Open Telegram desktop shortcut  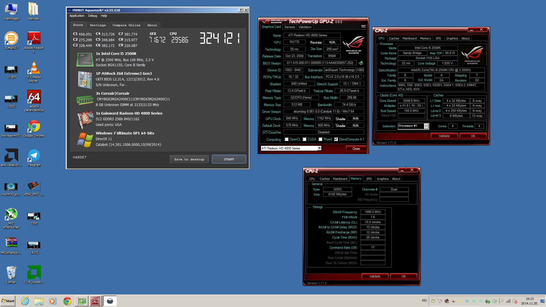click(34, 158)
